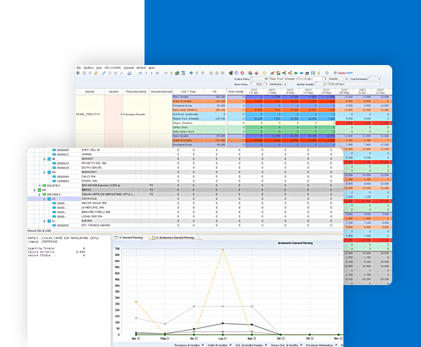Click the Anno Piano field showing 2022
Viewport: 421px width, 347px height.
(256, 84)
